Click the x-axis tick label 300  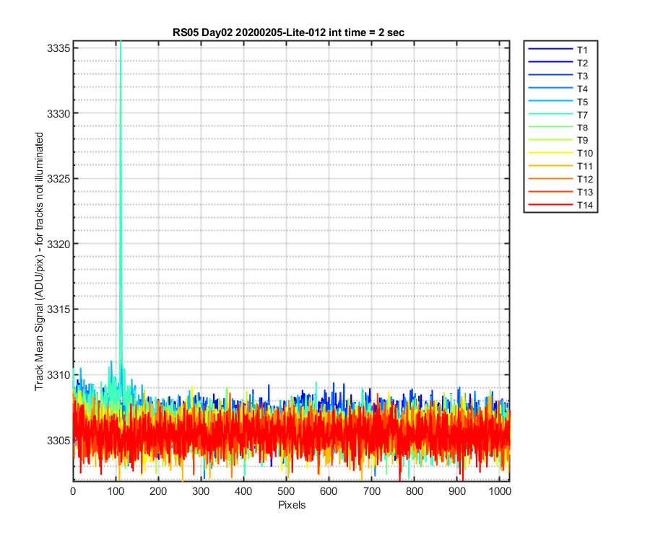pyautogui.click(x=201, y=491)
